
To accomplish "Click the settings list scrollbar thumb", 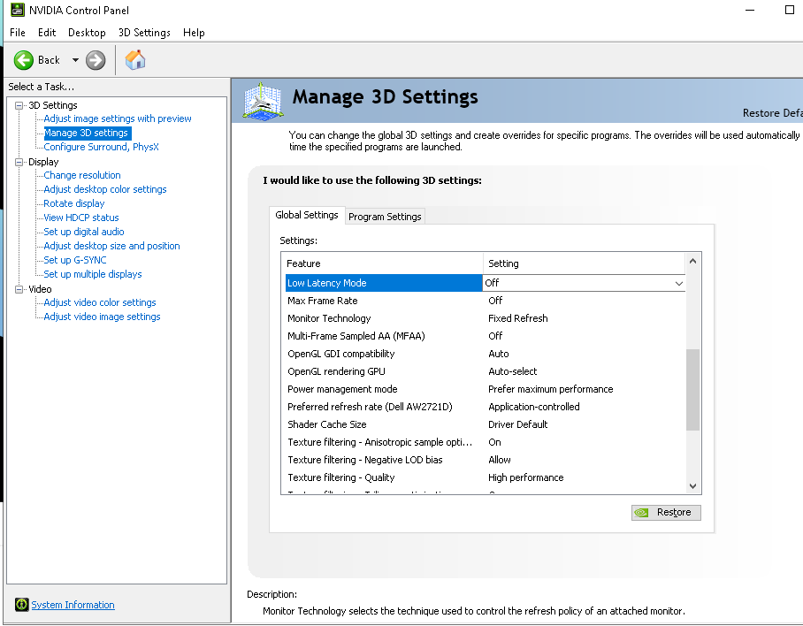I will [692, 390].
